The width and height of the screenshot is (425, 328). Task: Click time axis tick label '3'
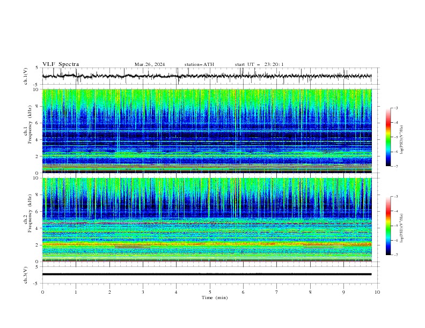pos(143,292)
